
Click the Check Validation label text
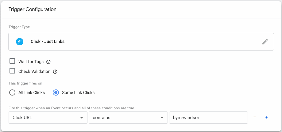click(34, 72)
